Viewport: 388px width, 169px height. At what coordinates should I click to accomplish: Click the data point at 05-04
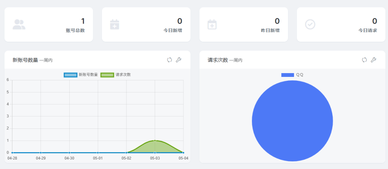pyautogui.click(x=183, y=153)
